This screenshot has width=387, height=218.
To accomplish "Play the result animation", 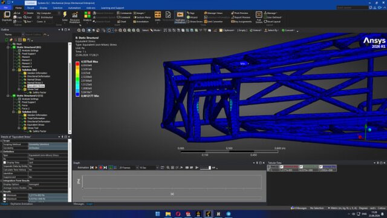I will [x=96, y=168].
